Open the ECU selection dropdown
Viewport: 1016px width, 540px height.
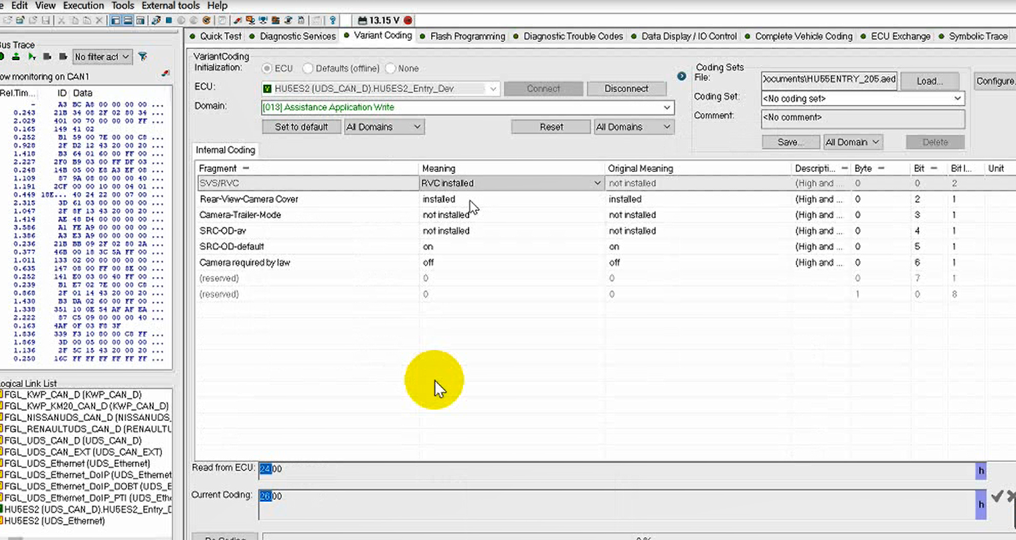493,88
